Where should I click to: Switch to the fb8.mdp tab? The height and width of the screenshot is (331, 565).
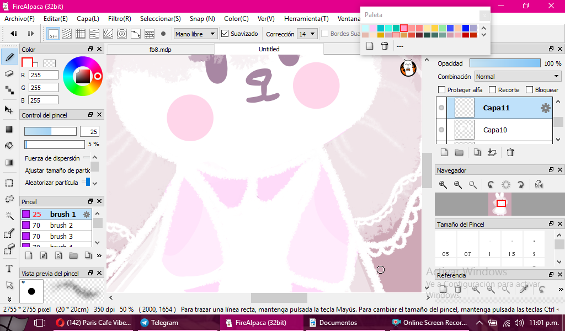pos(161,49)
